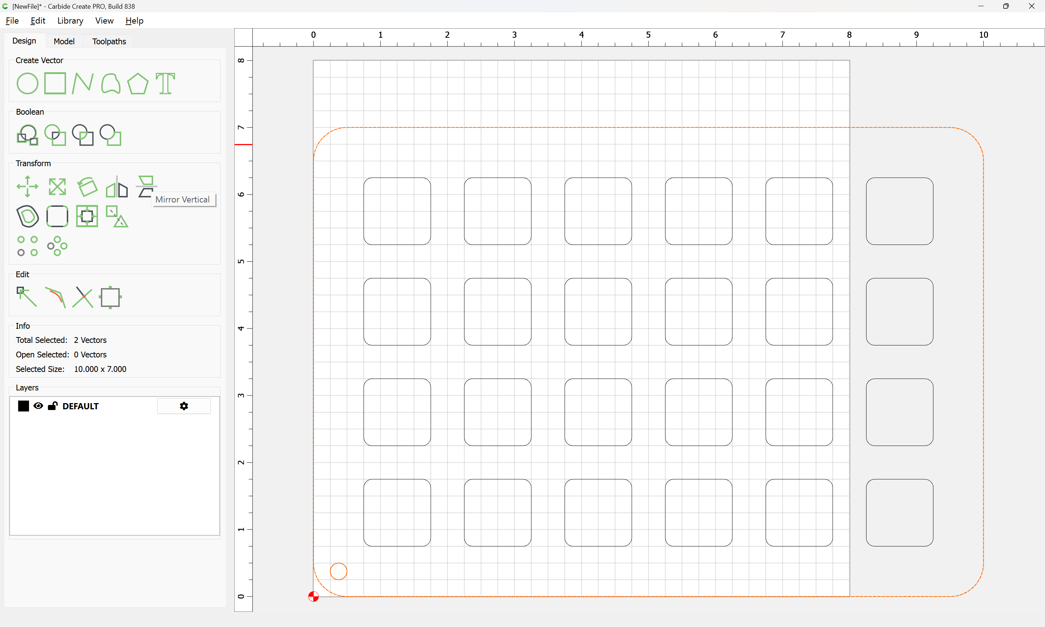Click the Total Selected 2 Vectors text
Image resolution: width=1045 pixels, height=627 pixels.
point(61,340)
